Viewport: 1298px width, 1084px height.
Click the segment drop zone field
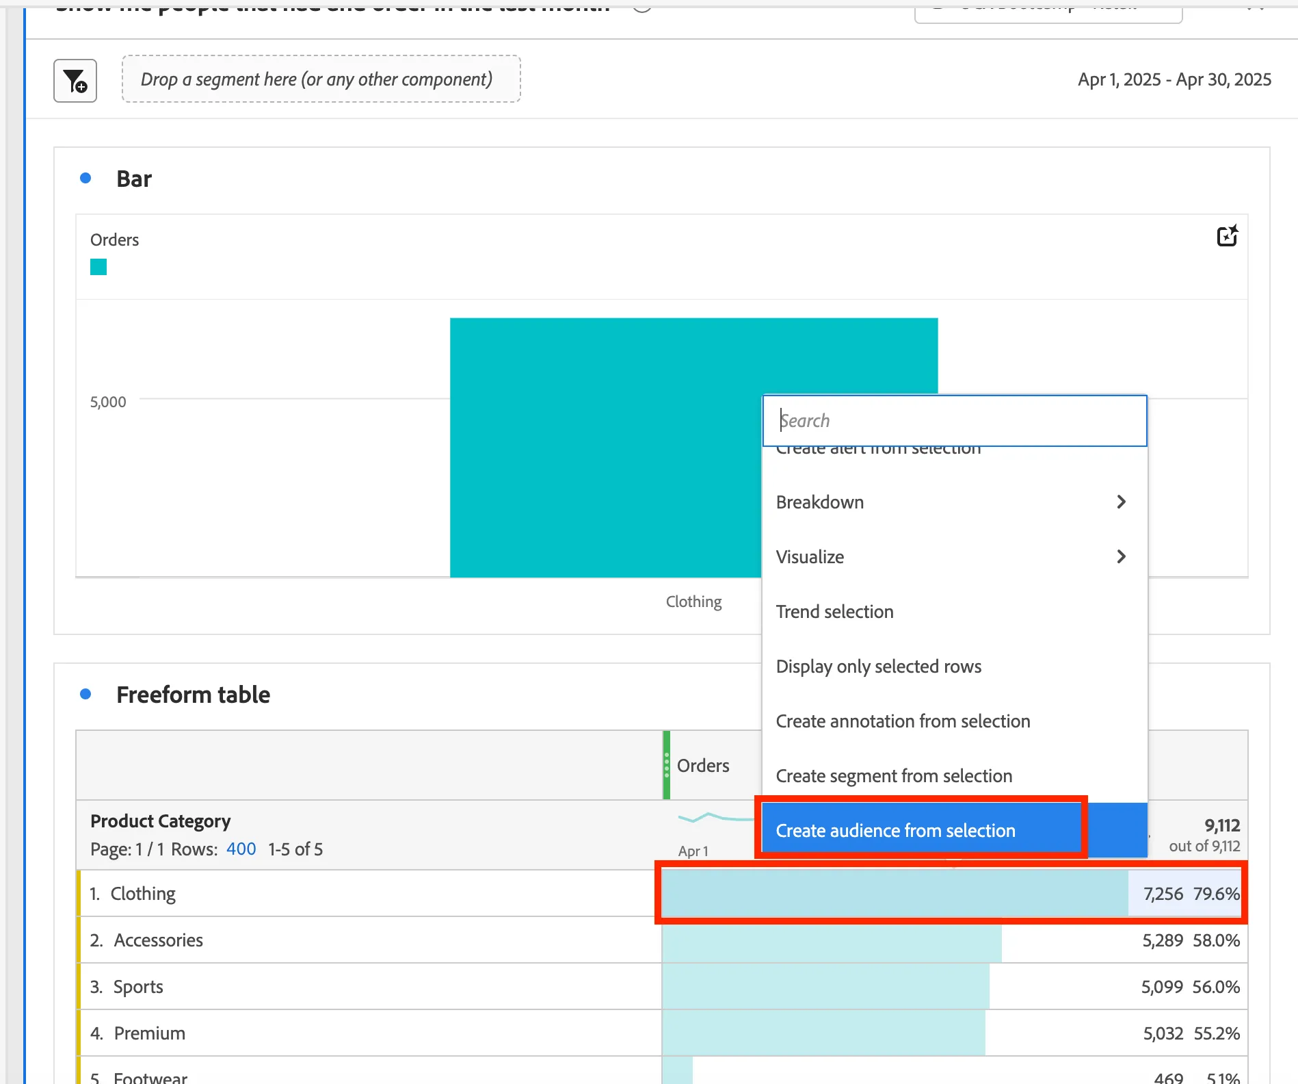click(x=321, y=79)
